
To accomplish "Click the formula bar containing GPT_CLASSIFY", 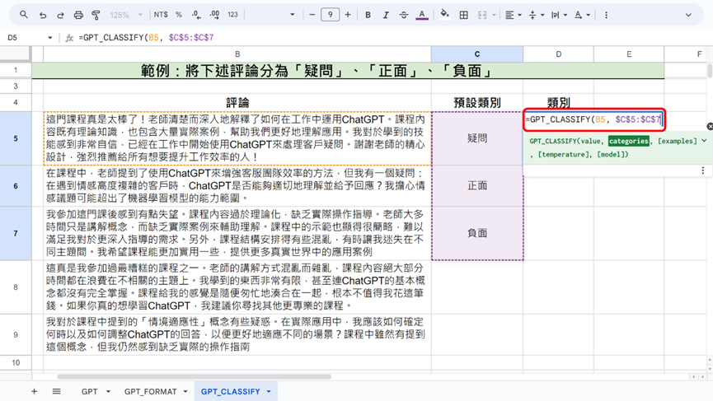I will point(391,38).
